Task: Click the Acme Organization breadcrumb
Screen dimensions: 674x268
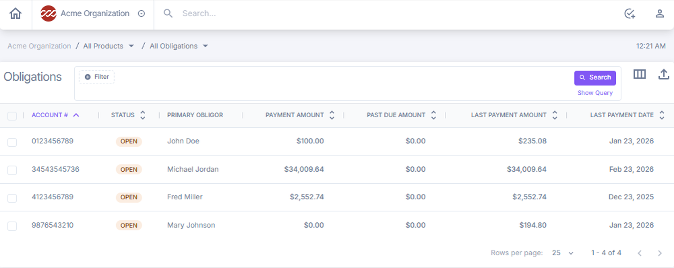Action: 39,46
